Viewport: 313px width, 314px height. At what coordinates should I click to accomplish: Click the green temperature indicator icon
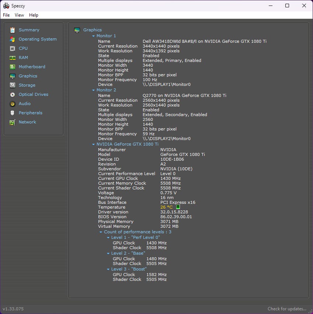click(178, 207)
